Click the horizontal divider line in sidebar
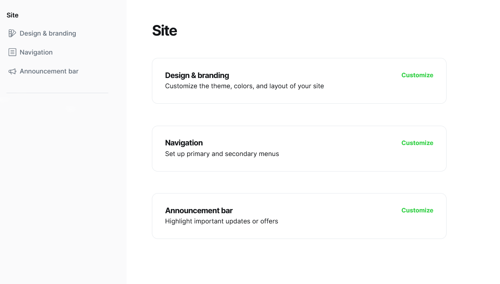This screenshot has height=284, width=500. tap(57, 93)
